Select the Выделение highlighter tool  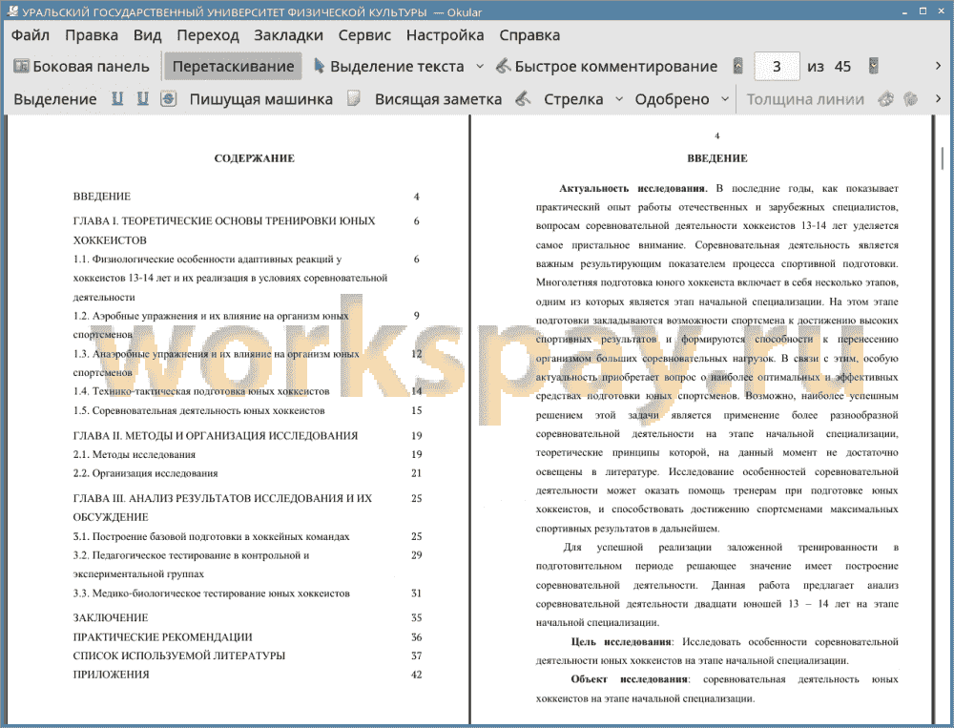pyautogui.click(x=54, y=99)
